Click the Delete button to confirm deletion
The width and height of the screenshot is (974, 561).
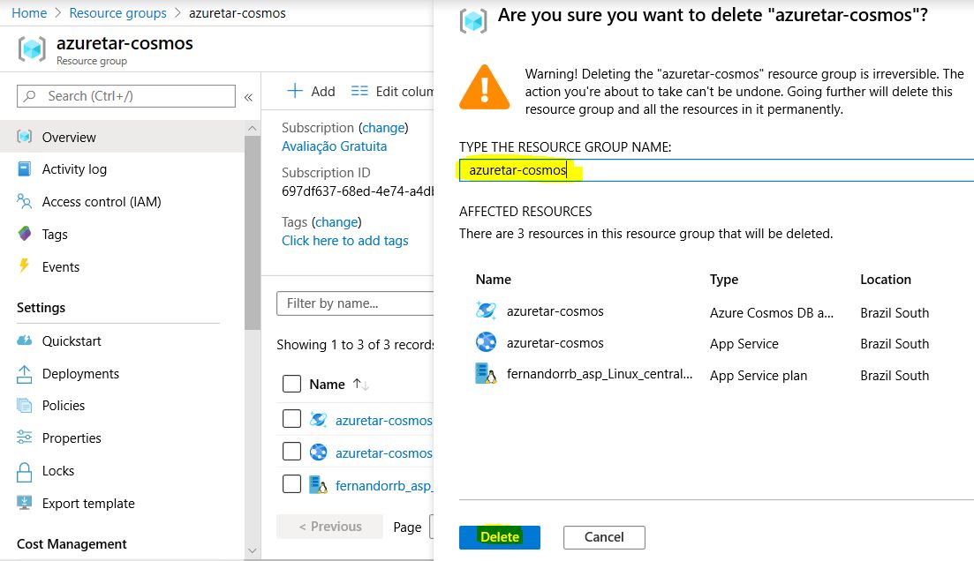tap(500, 537)
